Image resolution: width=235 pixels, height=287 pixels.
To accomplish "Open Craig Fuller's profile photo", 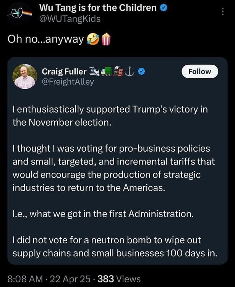I will 24,77.
